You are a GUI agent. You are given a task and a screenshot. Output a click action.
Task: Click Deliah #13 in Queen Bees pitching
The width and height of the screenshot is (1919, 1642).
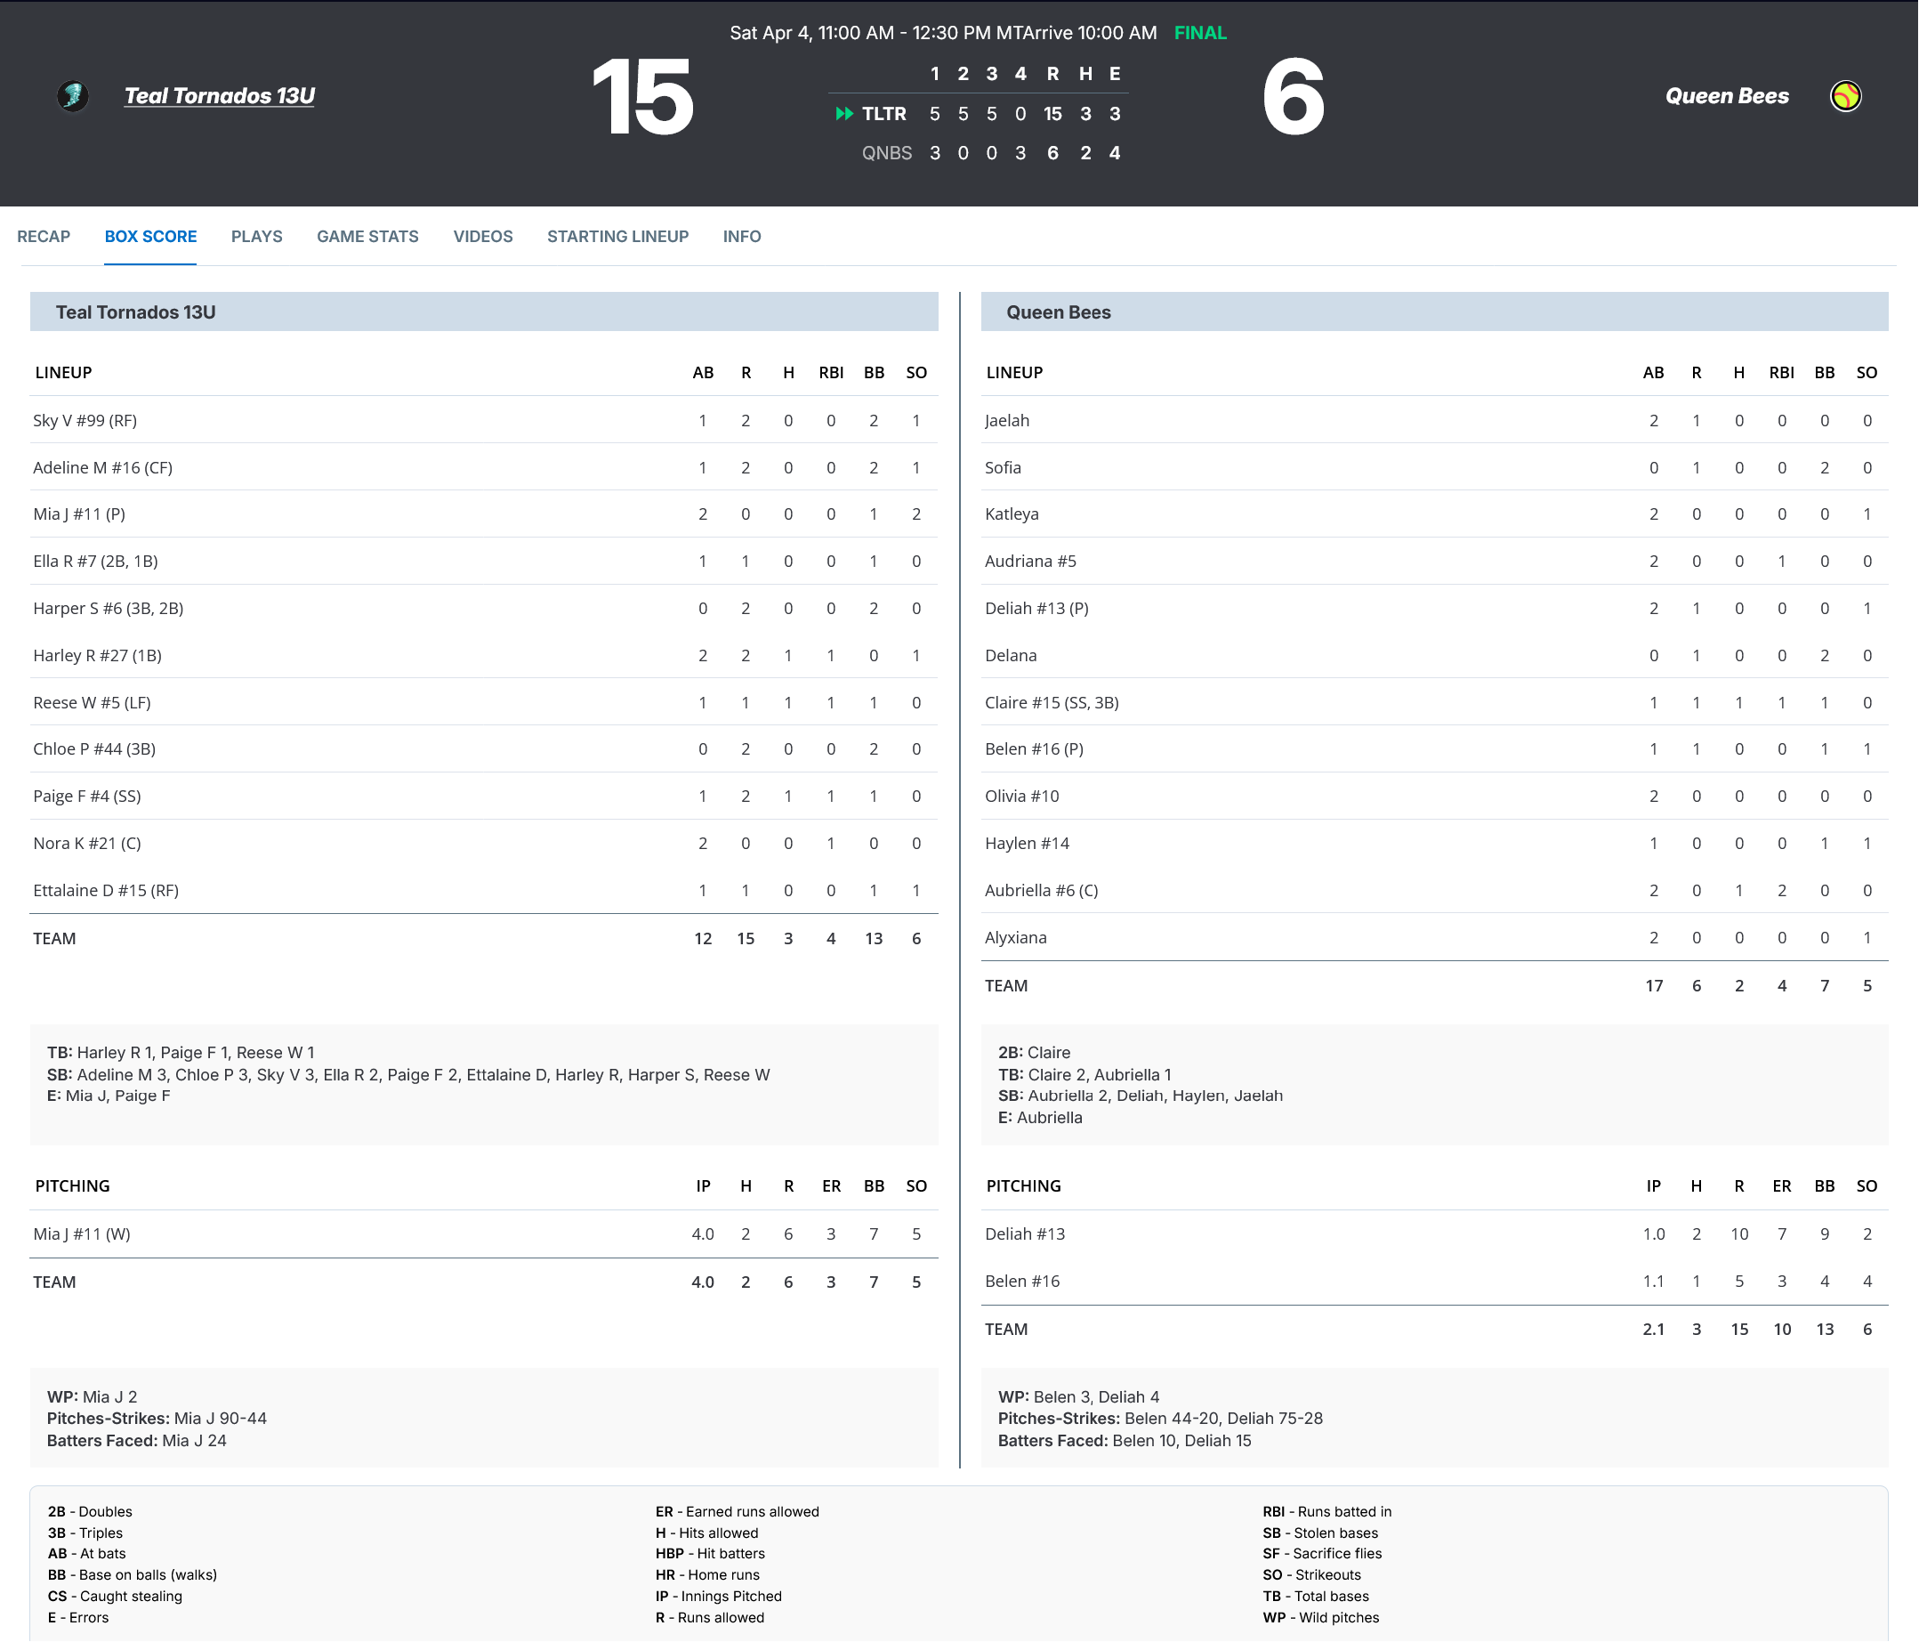(x=1024, y=1234)
